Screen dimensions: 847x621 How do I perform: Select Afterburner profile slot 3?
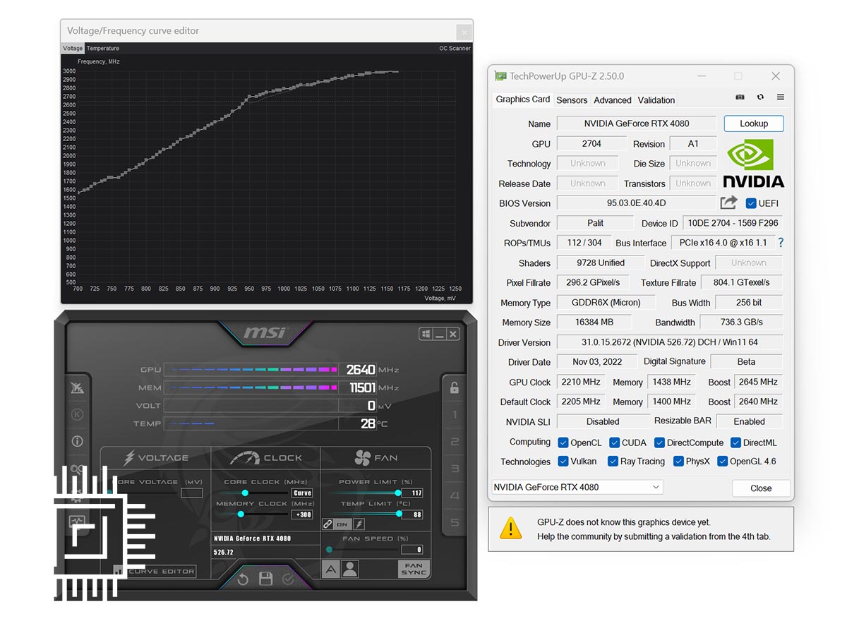click(x=455, y=469)
